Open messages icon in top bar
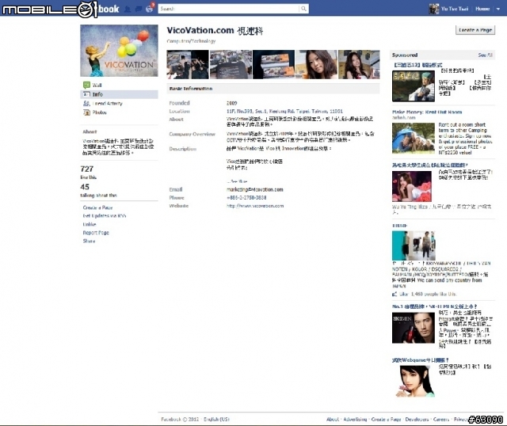 tap(139, 9)
